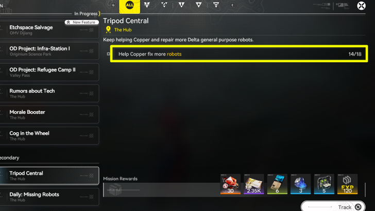Select the ALL missions filter tab

coord(130,6)
